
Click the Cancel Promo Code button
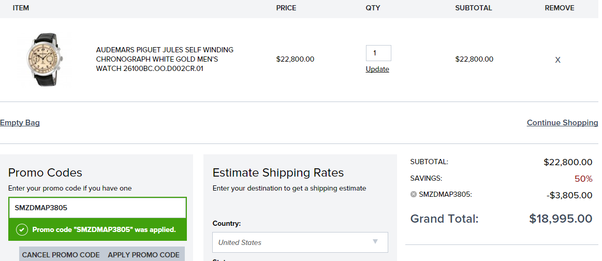coord(61,255)
